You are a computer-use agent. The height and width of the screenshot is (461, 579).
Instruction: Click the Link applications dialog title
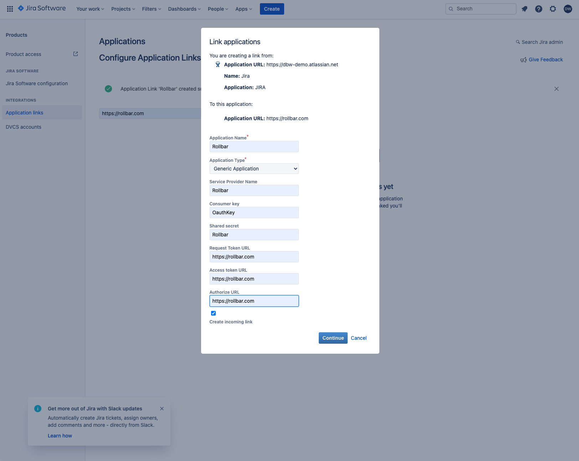[x=235, y=42]
